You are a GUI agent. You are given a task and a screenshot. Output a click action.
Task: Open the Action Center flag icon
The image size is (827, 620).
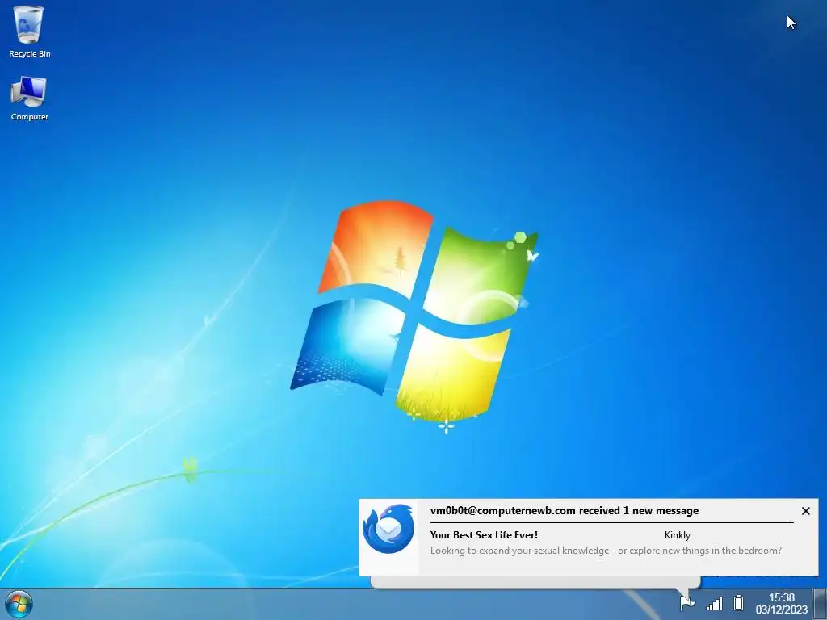coord(687,603)
